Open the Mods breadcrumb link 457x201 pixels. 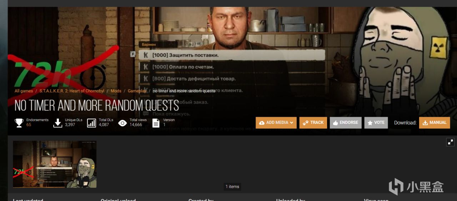[x=116, y=91]
